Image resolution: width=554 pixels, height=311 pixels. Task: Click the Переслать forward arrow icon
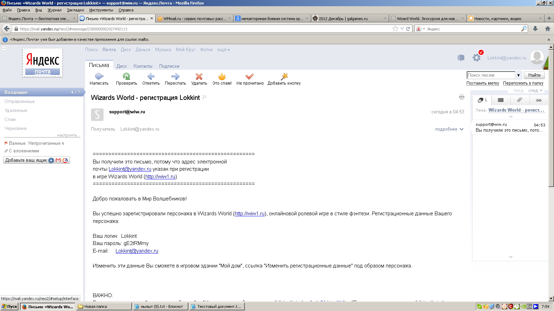pos(175,76)
